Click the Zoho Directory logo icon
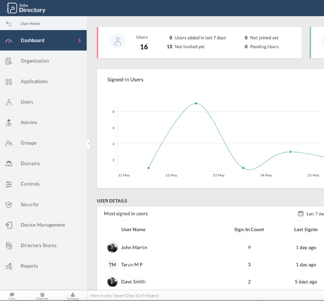 12,8
